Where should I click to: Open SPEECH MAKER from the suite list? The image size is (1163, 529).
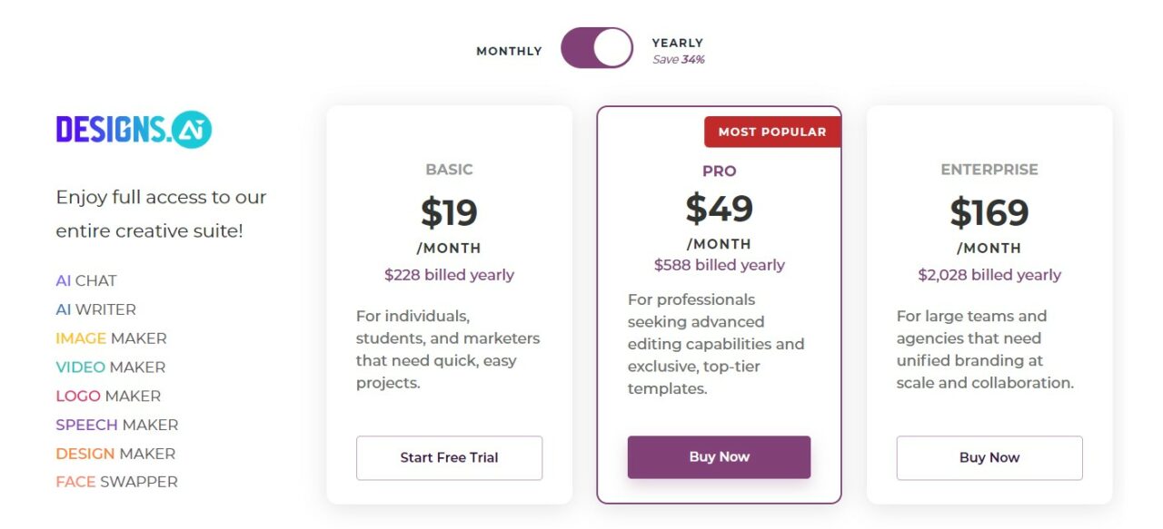coord(116,425)
